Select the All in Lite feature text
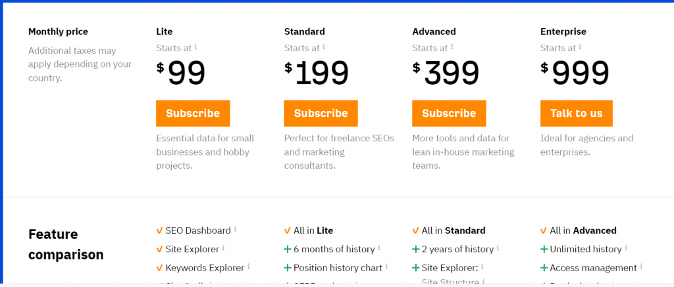 [x=313, y=231]
